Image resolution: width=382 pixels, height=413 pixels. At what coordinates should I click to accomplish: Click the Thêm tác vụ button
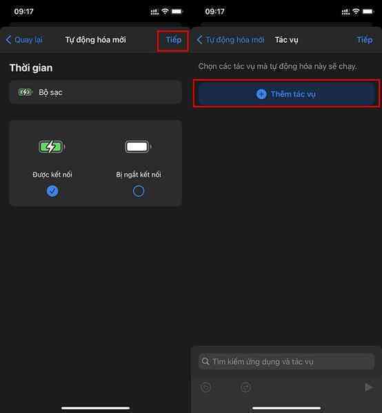[286, 94]
